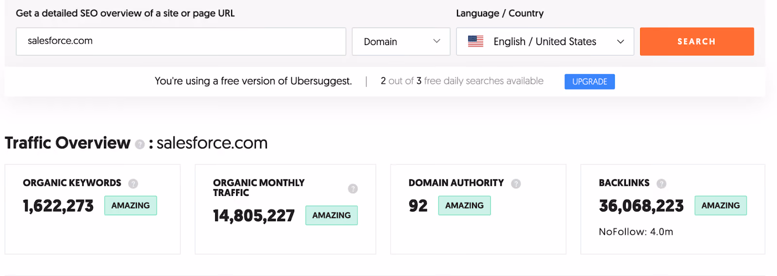This screenshot has height=276, width=777.
Task: Click the AMAZING badge under Organic Keywords
Action: tap(131, 205)
